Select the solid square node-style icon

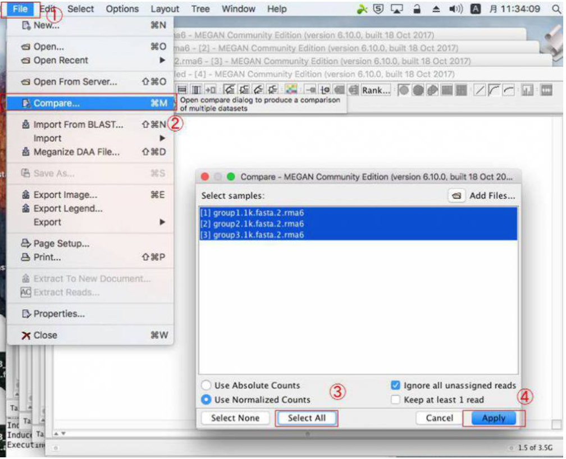click(x=447, y=90)
